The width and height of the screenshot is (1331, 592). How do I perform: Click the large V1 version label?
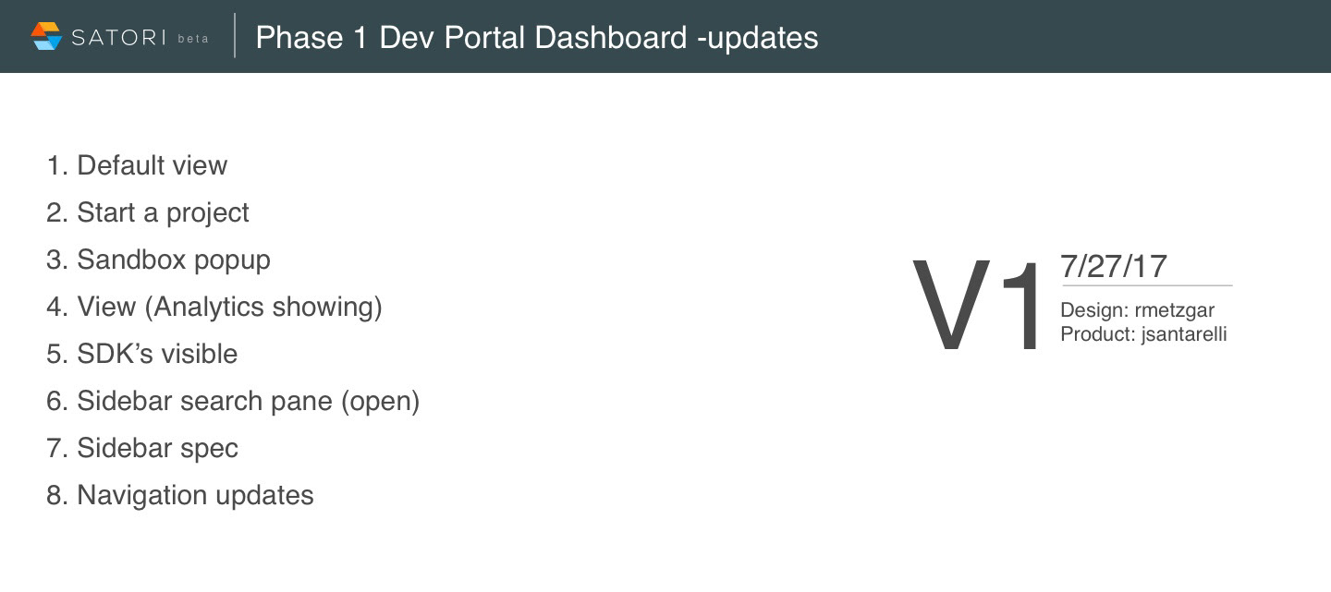(979, 306)
